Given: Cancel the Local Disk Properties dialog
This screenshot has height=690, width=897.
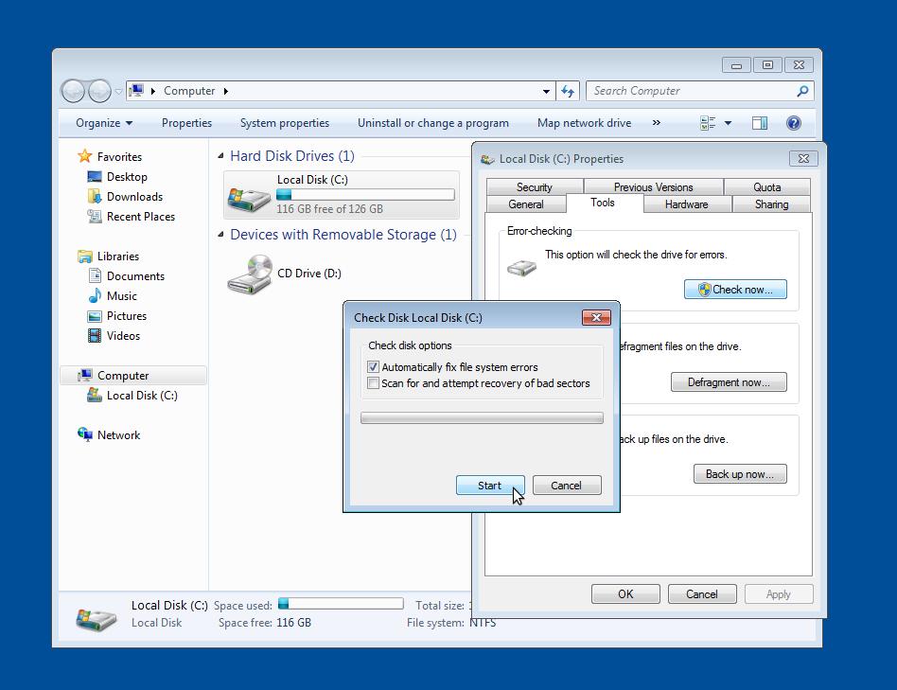Looking at the screenshot, I should coord(702,593).
